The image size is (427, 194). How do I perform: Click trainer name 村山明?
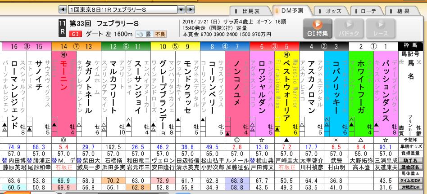click(x=336, y=167)
